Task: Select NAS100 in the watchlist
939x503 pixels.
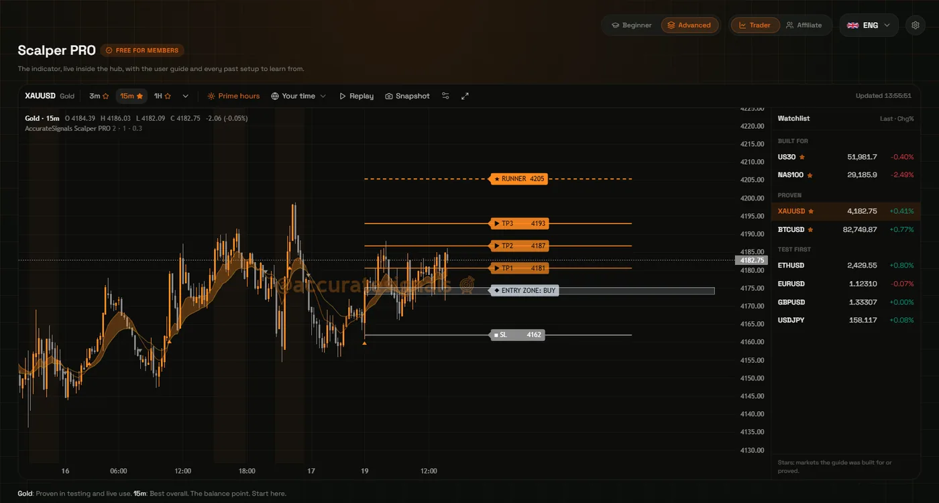Action: pos(846,175)
